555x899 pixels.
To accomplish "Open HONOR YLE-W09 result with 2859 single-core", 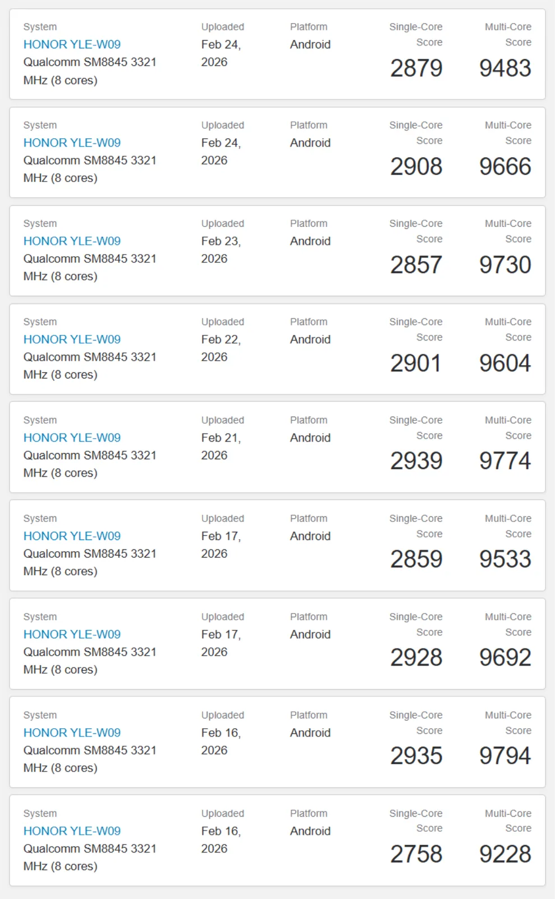I will [x=72, y=536].
